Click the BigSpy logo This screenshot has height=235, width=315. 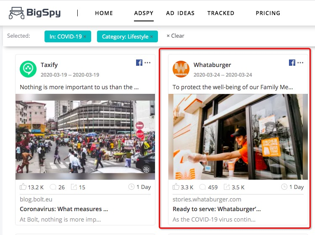(34, 13)
